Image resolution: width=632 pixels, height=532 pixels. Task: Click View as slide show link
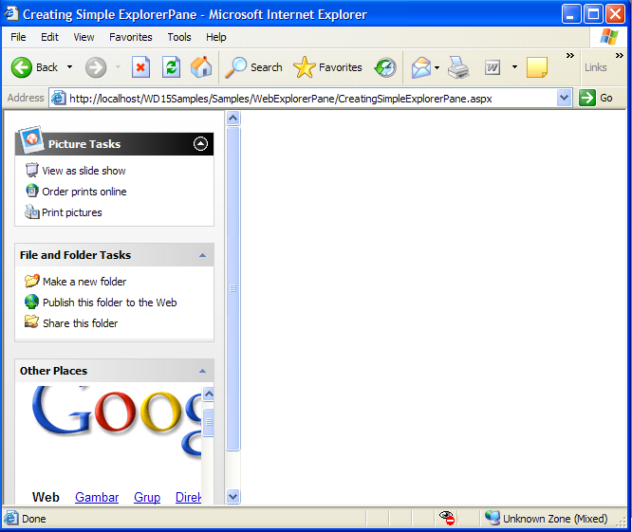pyautogui.click(x=84, y=171)
